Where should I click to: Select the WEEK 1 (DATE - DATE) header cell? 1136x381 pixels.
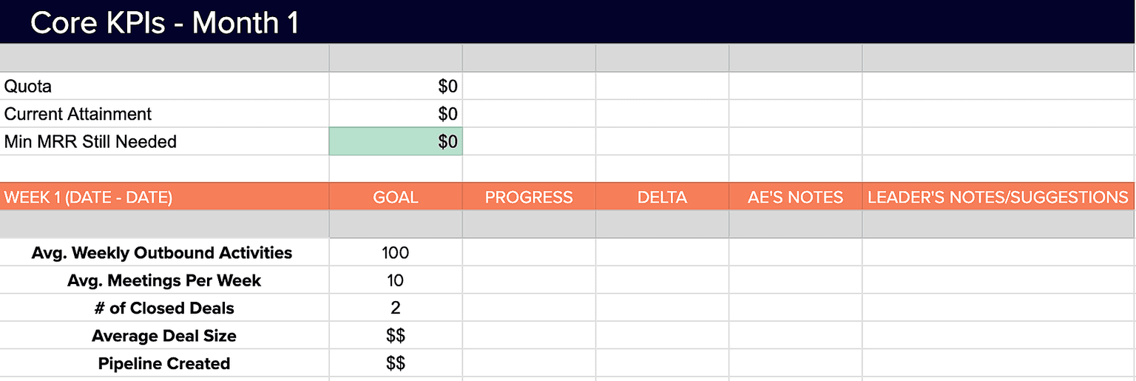pos(164,197)
